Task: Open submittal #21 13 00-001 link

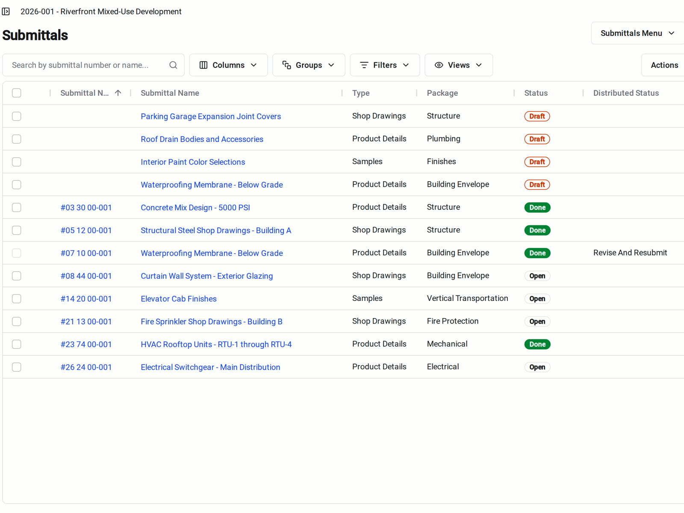Action: click(86, 321)
